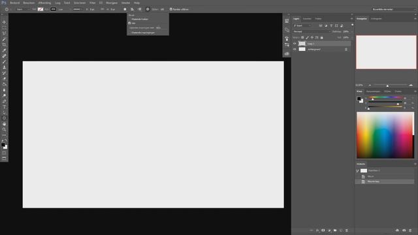Switch to the Histogram tab

pyautogui.click(x=376, y=19)
